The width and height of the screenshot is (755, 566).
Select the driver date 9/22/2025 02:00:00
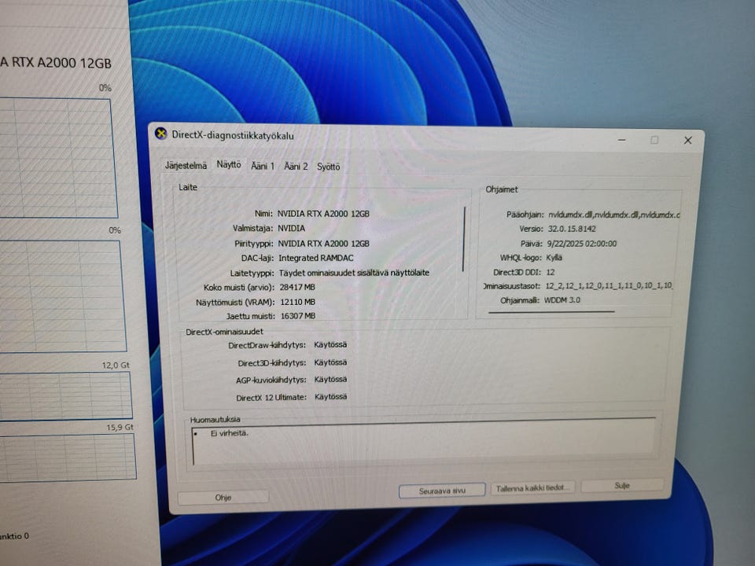coord(582,244)
